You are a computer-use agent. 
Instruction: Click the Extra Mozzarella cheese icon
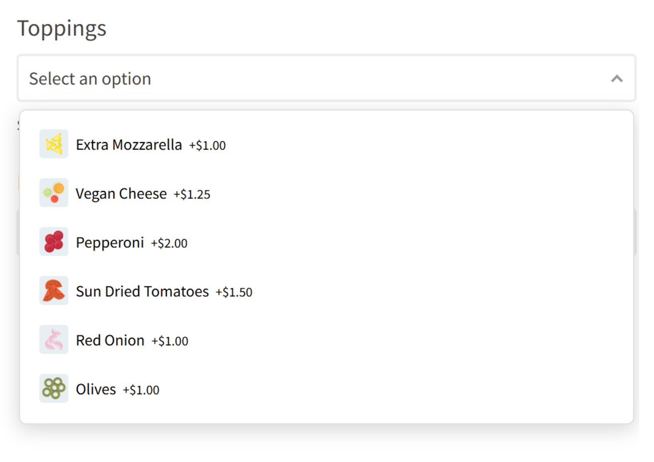(x=54, y=144)
